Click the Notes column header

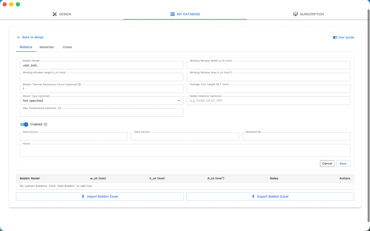(274, 178)
